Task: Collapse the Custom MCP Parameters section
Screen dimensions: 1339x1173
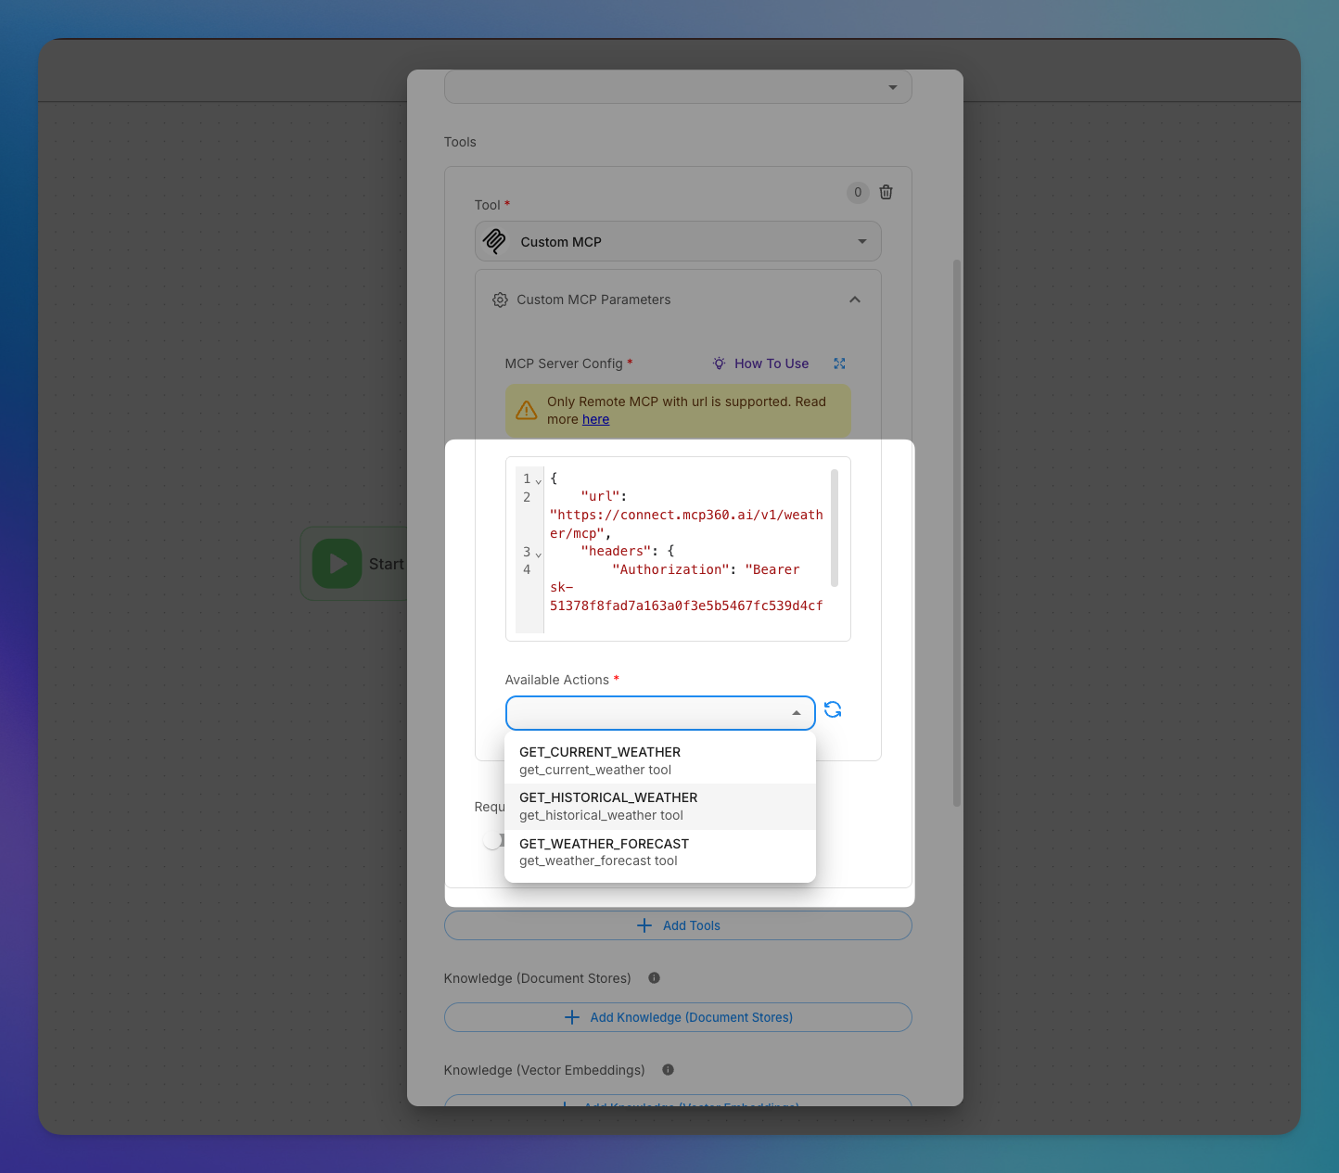Action: (x=854, y=300)
